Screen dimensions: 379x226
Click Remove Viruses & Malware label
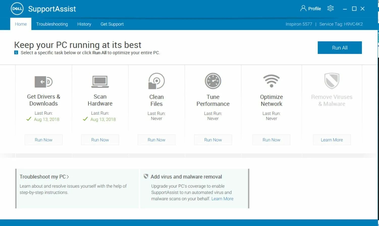pos(332,100)
